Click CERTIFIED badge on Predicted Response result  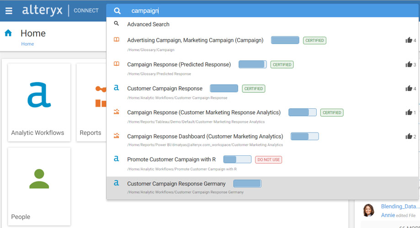pyautogui.click(x=282, y=64)
